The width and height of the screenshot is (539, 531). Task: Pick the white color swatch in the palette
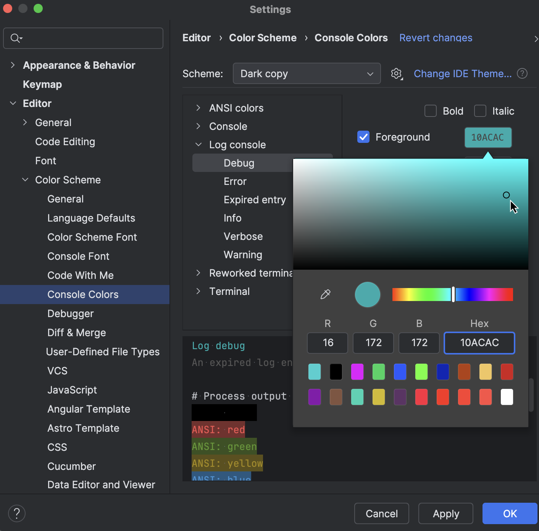(507, 397)
